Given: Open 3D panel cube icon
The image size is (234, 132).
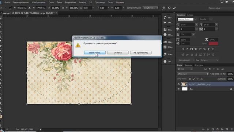Looking at the screenshot, I should pos(165,61).
